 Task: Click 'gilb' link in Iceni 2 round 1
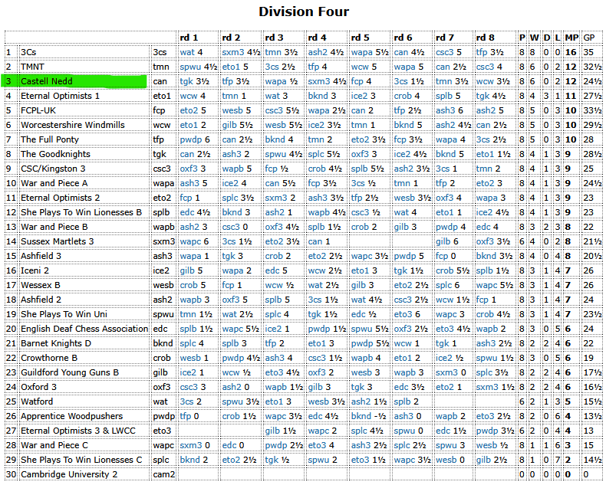click(x=187, y=270)
